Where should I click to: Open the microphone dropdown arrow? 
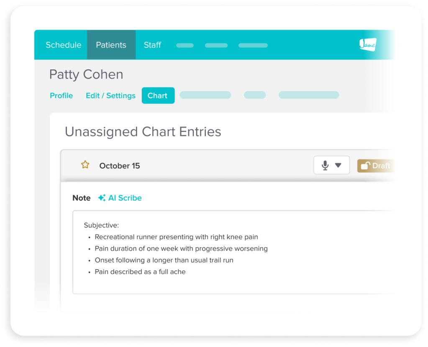tap(337, 165)
